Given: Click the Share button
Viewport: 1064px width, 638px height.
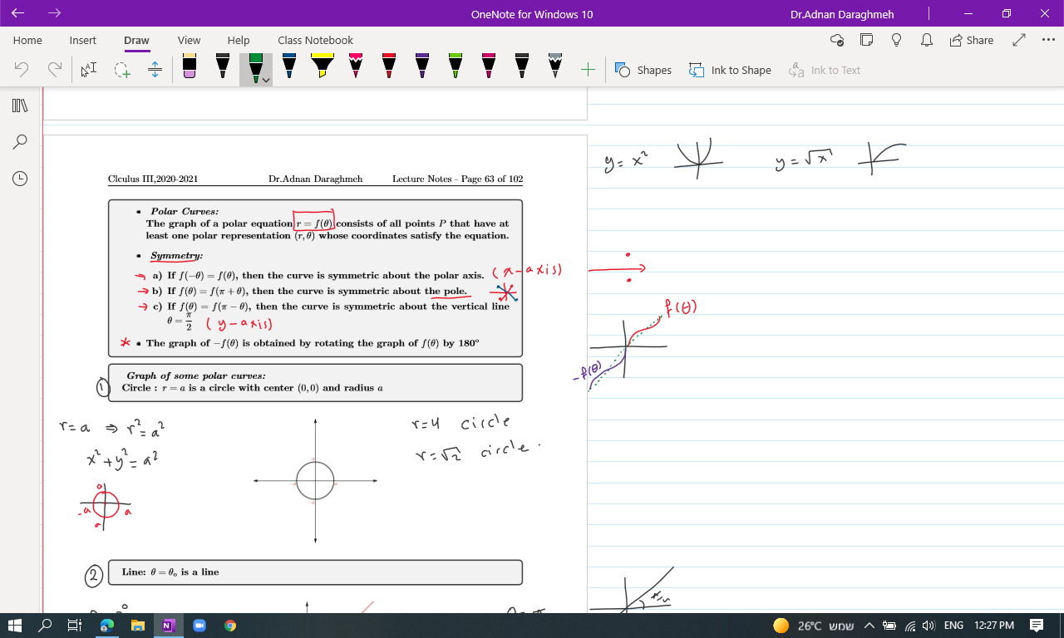Looking at the screenshot, I should (971, 40).
